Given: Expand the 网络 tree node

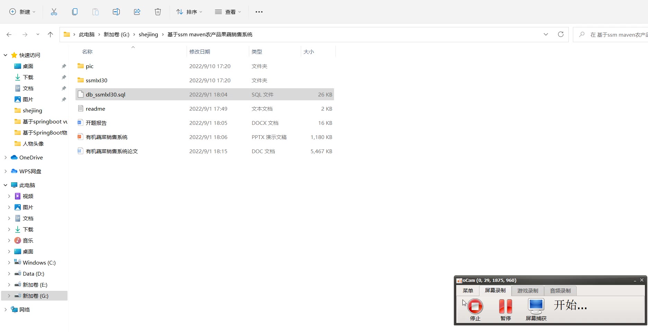Looking at the screenshot, I should [6, 310].
